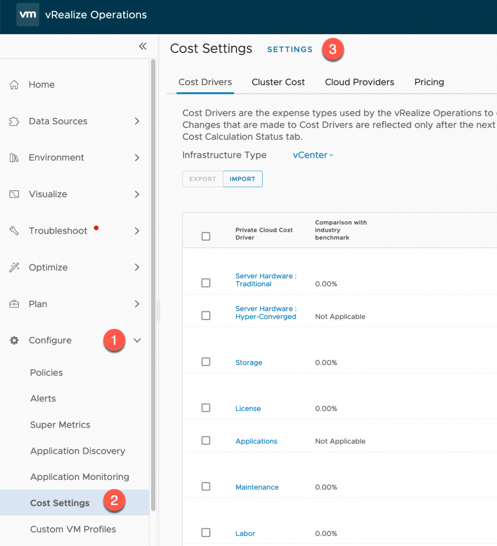This screenshot has width=497, height=546.
Task: Select the Home icon in sidebar
Action: [14, 84]
